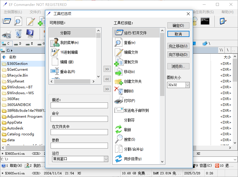Select the 刷新 refresh item
This screenshot has height=177, width=238.
point(136,130)
